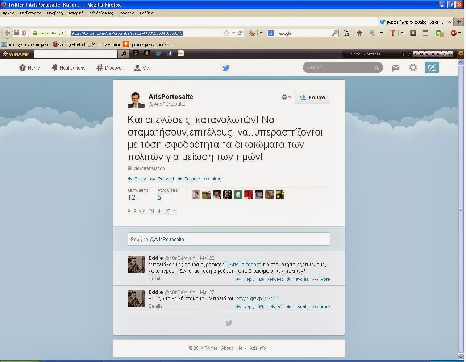Screen dimensions: 466x362
Task: Open efsyn.gr/?p=27122 link in reply
Action: (258, 299)
